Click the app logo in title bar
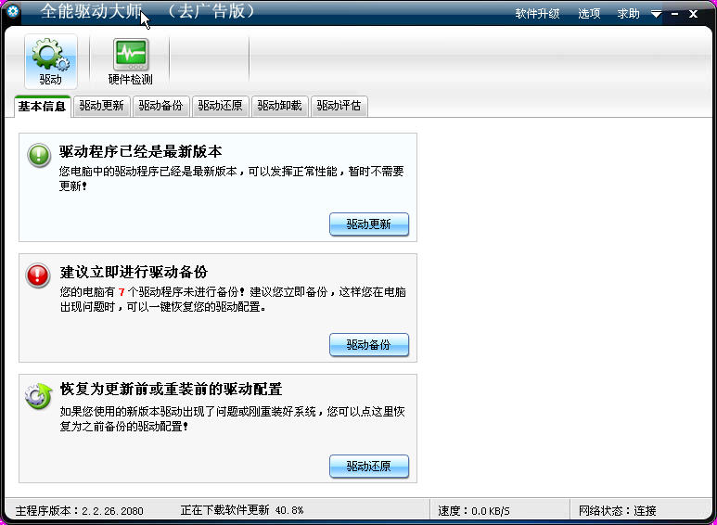717x525 pixels. pos(13,11)
